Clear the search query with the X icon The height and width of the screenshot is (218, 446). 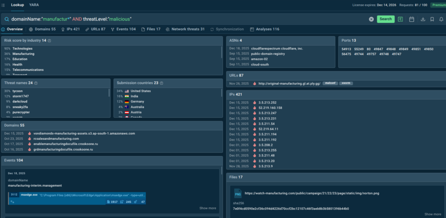pyautogui.click(x=371, y=19)
